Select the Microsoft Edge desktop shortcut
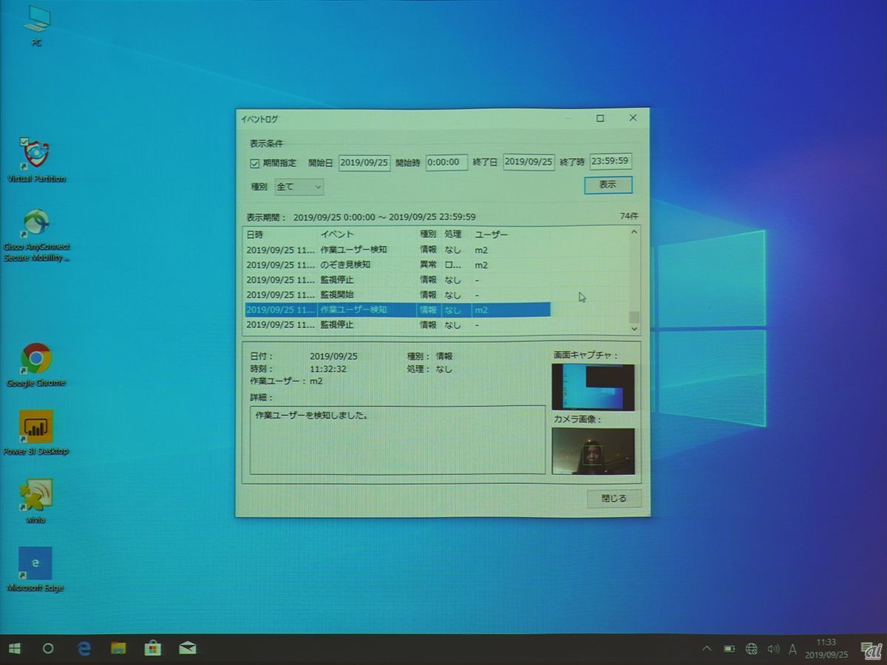887x665 pixels. (x=35, y=565)
